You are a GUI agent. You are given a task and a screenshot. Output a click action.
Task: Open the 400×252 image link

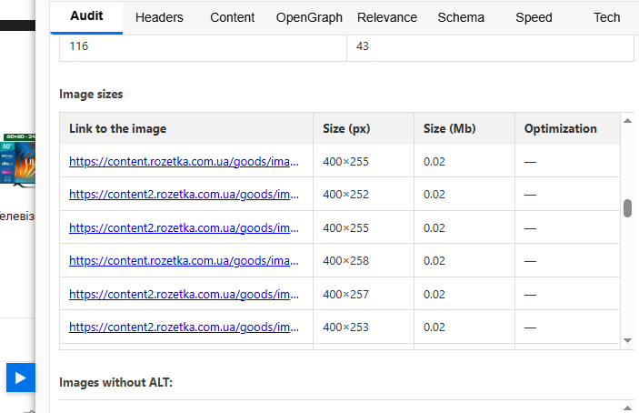coord(184,194)
